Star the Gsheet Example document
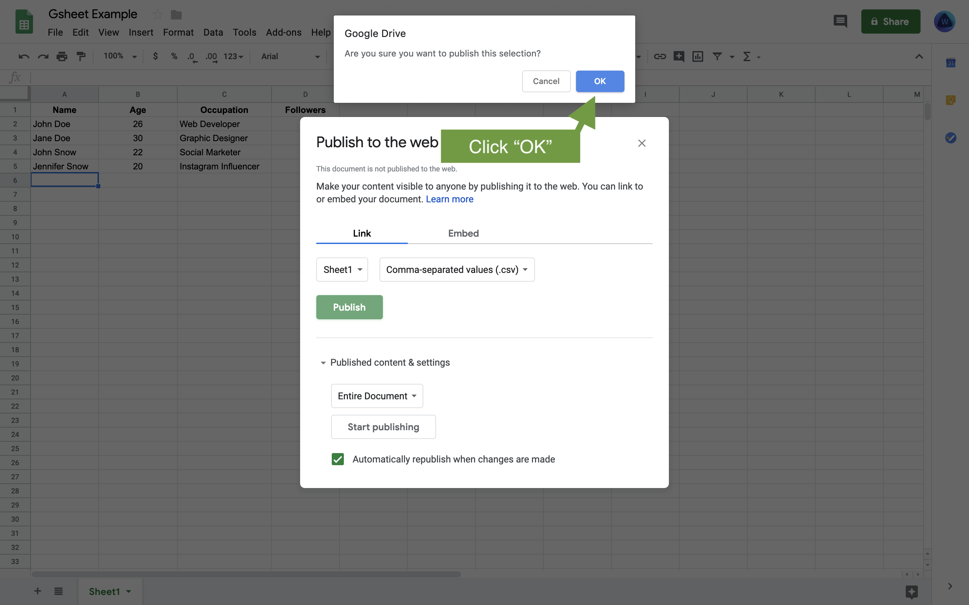The width and height of the screenshot is (969, 605). (x=158, y=15)
